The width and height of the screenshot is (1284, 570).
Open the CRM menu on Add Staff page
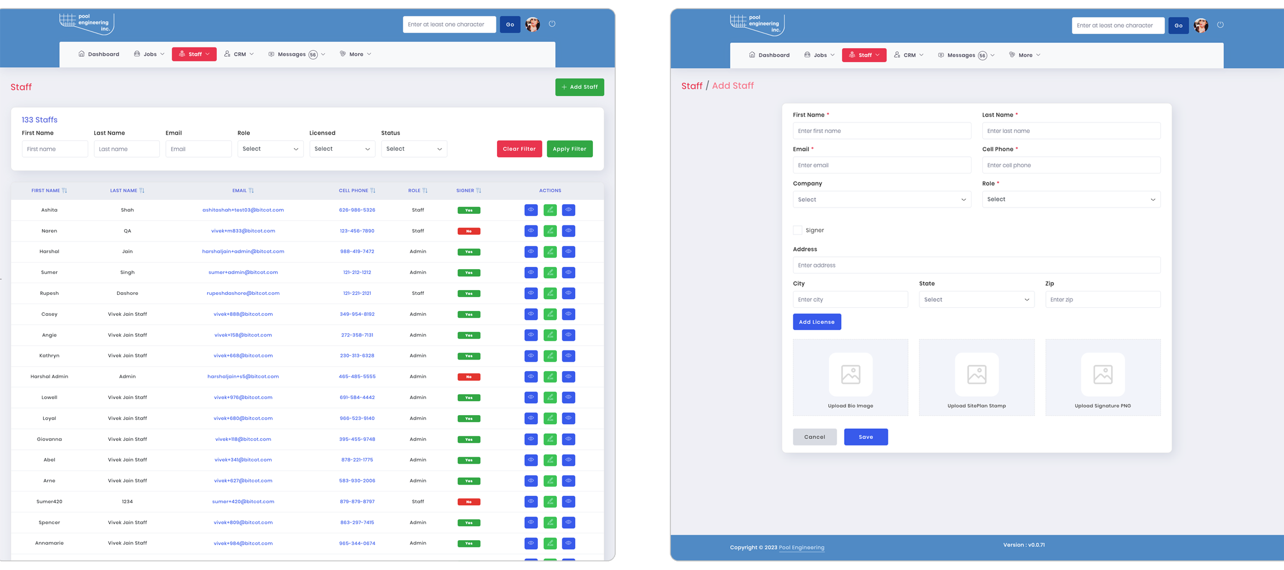[909, 55]
